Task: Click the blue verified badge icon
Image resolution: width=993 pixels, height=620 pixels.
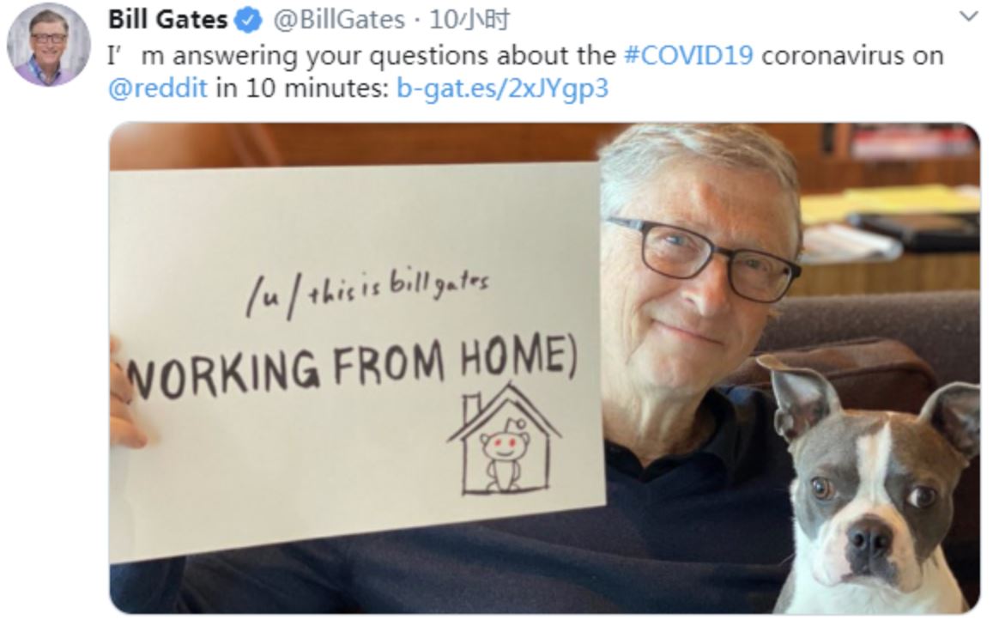Action: click(248, 21)
